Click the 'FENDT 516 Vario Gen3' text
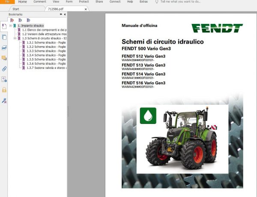 [x=143, y=83]
